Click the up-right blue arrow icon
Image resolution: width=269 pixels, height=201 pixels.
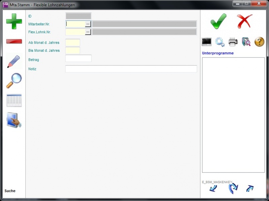(x=249, y=189)
